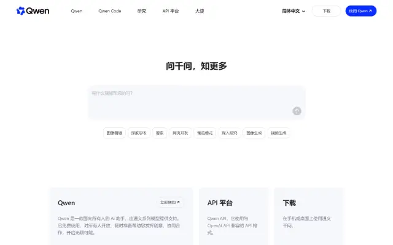Click the Qwen card description paragraph
Image resolution: width=393 pixels, height=245 pixels.
(119, 225)
